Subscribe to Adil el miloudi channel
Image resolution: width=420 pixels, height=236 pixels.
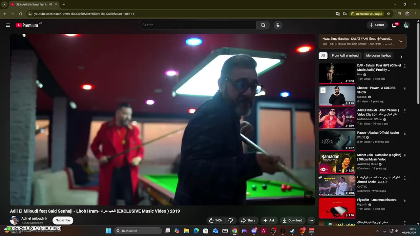point(63,220)
